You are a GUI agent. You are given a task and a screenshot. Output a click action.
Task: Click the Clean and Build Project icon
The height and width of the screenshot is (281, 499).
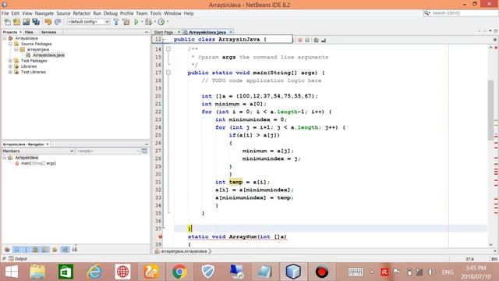(126, 22)
